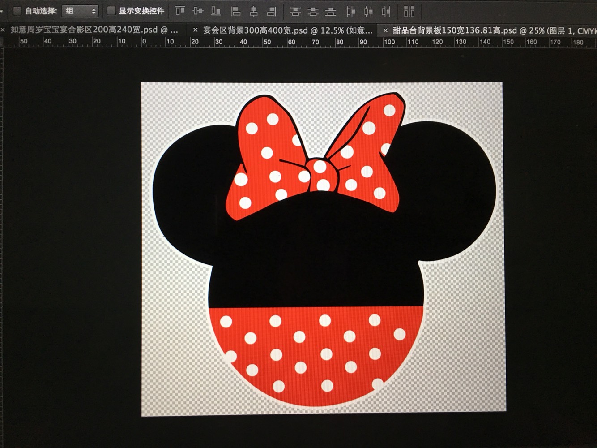
Task: Enable the 自动选择 checkbox
Action: (x=17, y=11)
